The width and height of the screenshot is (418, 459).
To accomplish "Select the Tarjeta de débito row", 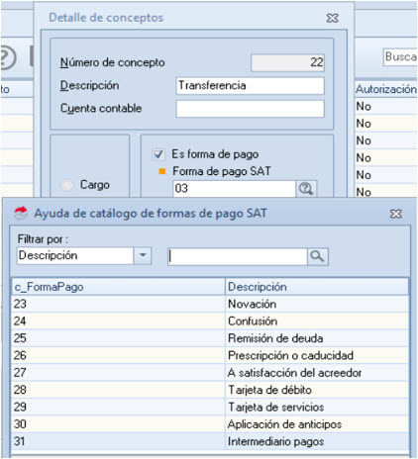I will pos(210,390).
